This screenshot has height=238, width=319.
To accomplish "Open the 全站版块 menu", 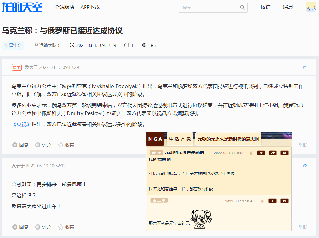I will pos(64,7).
